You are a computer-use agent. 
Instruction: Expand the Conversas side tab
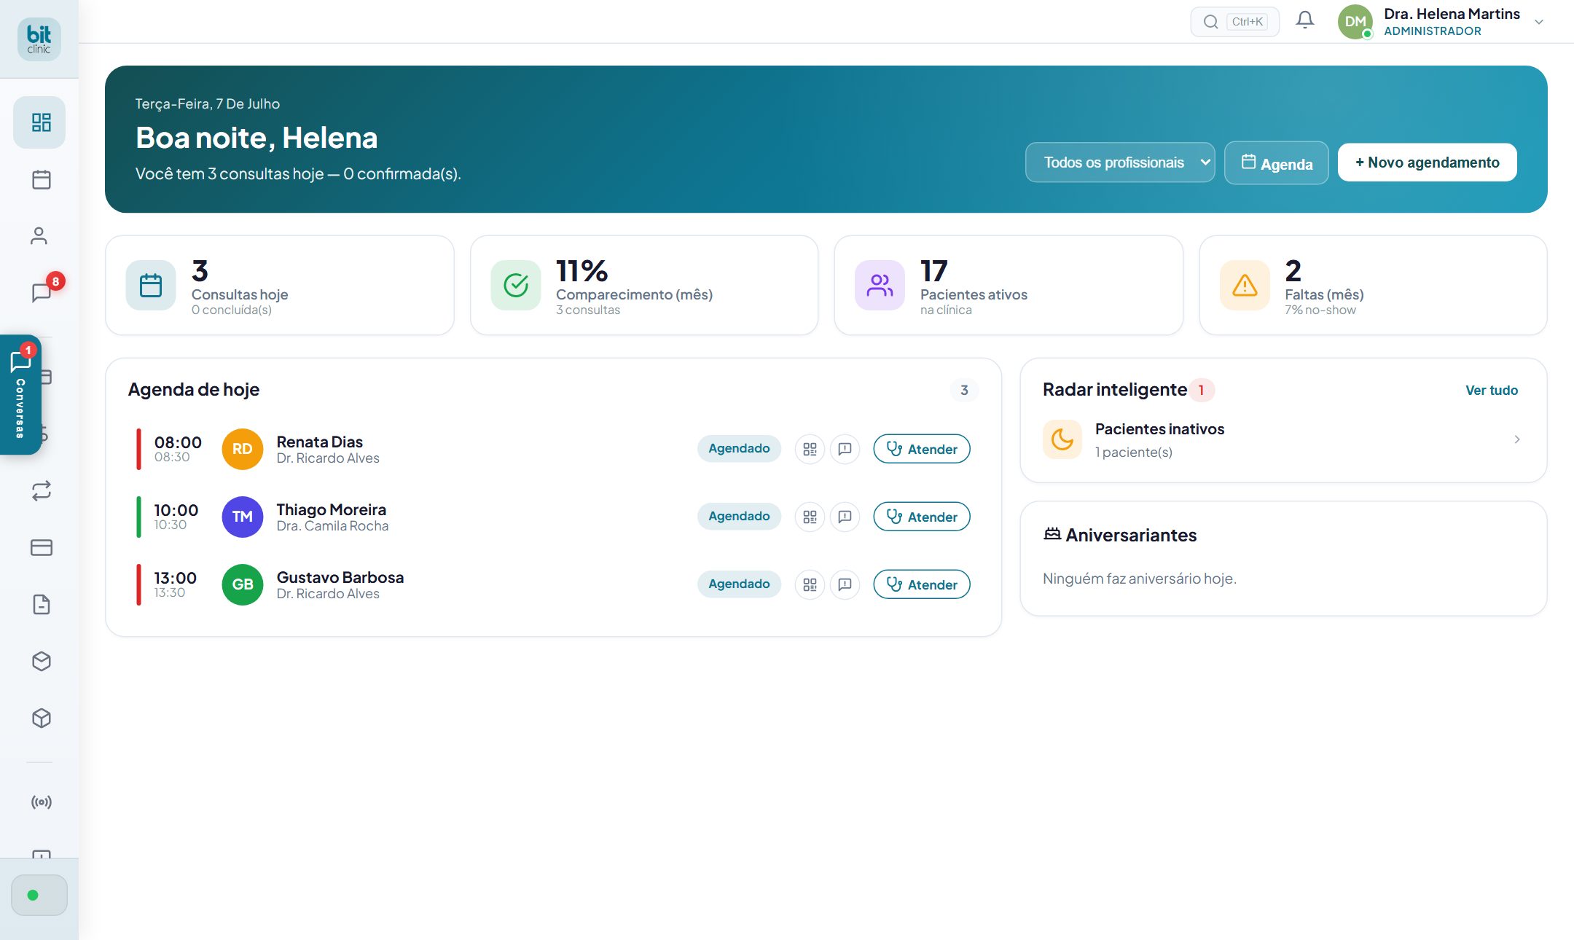coord(20,394)
